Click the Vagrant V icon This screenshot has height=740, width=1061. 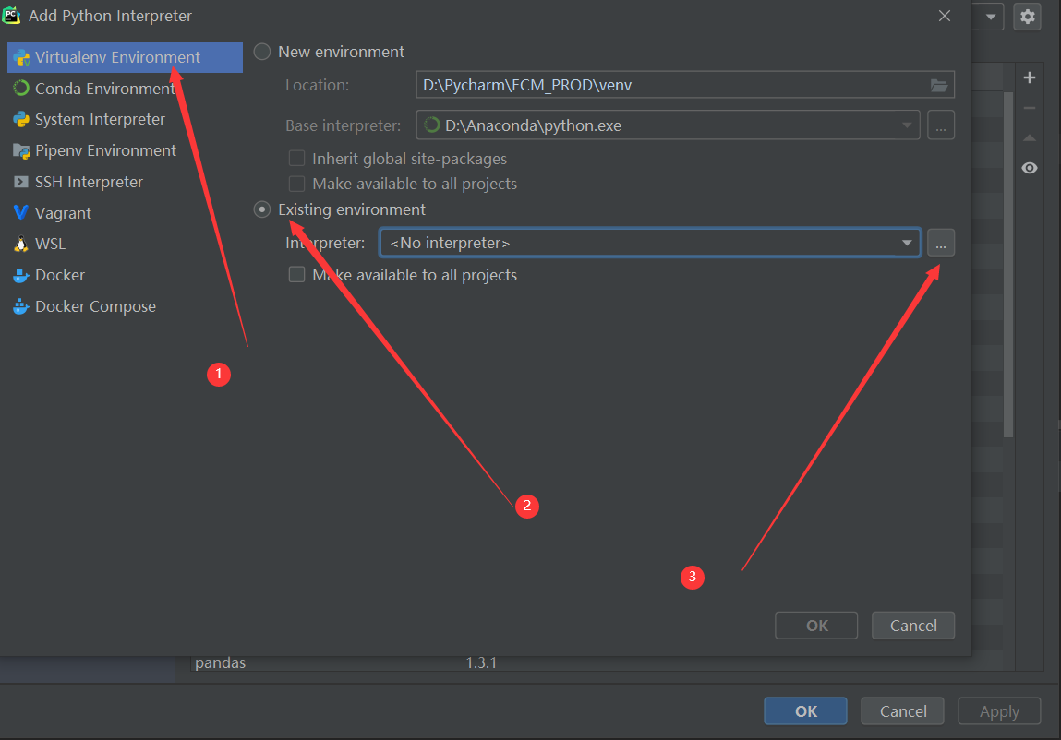click(21, 212)
